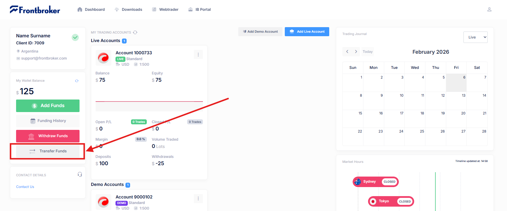This screenshot has height=211, width=507.
Task: Select February 6 in the calendar
Action: 456,83
